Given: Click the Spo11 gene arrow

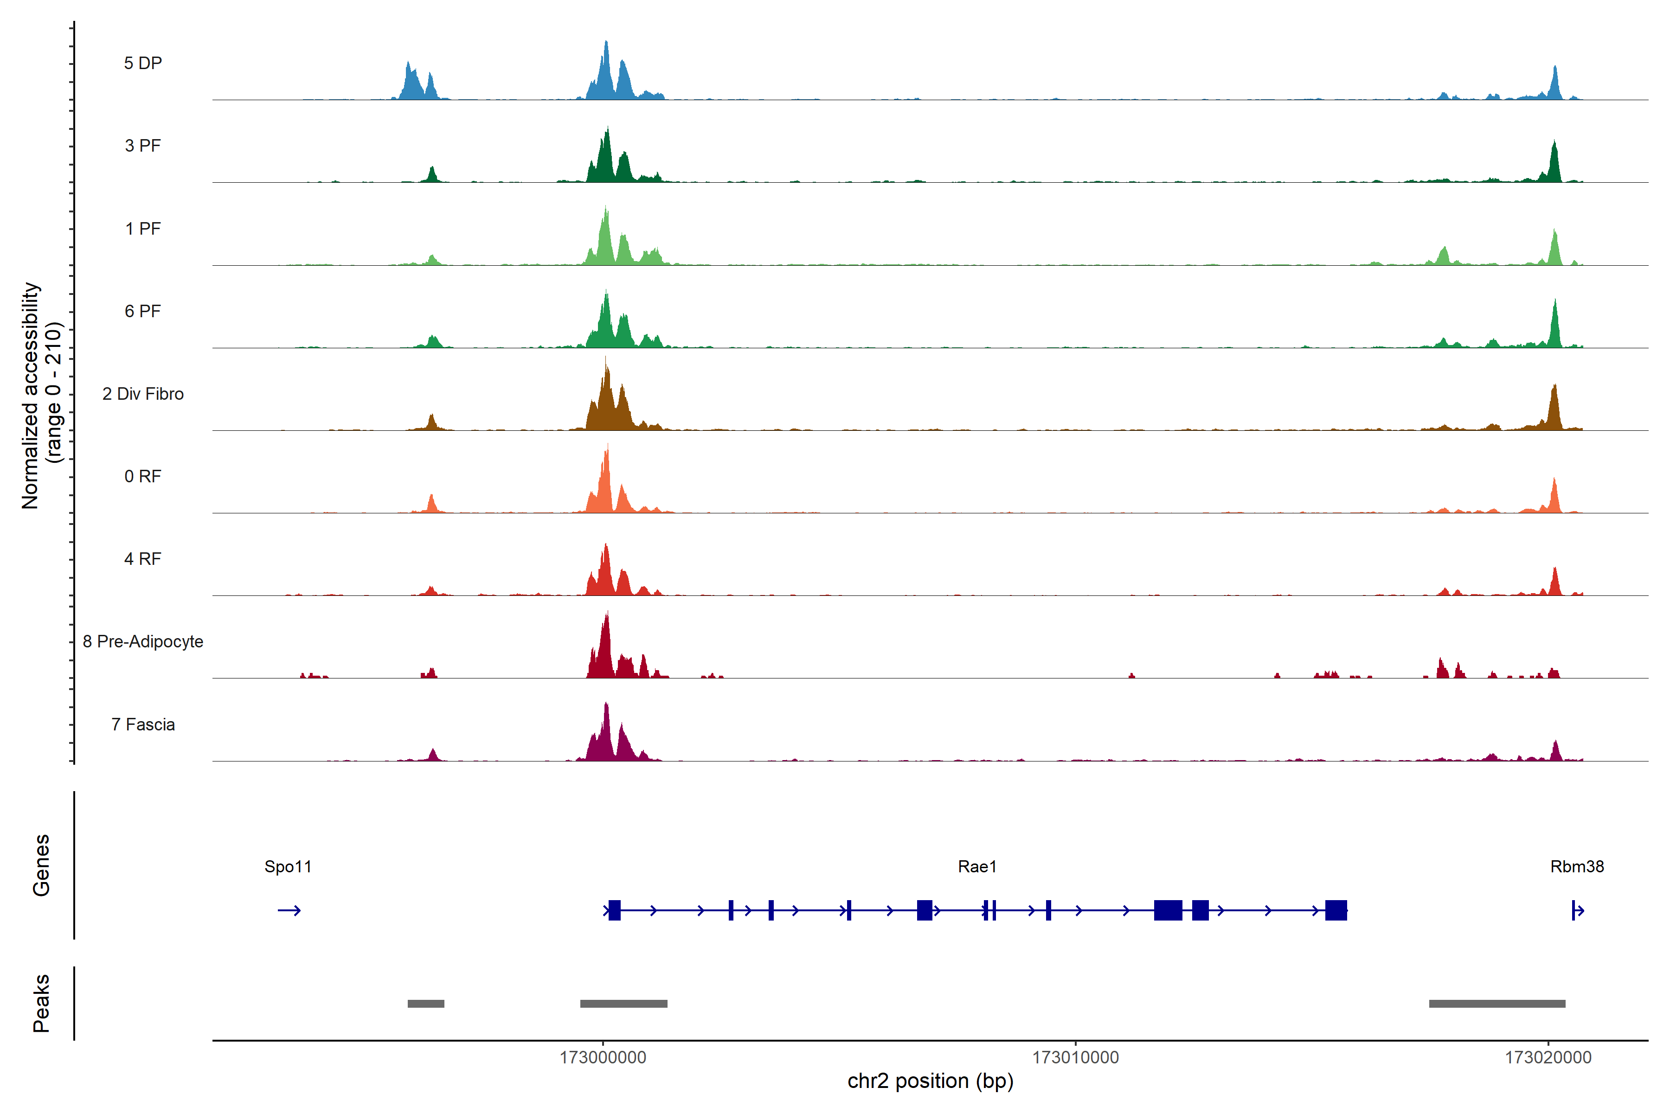Looking at the screenshot, I should (x=289, y=911).
